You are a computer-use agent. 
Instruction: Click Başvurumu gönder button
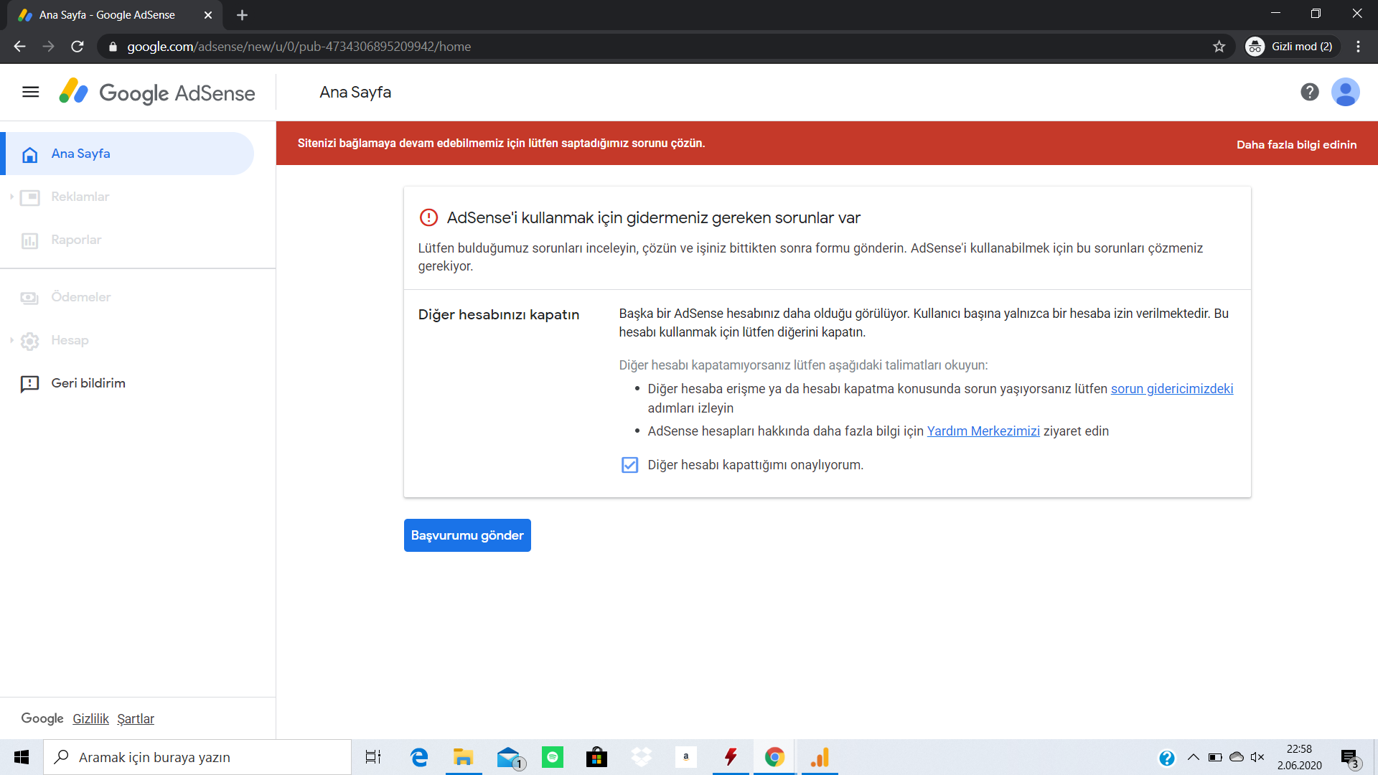pos(467,535)
